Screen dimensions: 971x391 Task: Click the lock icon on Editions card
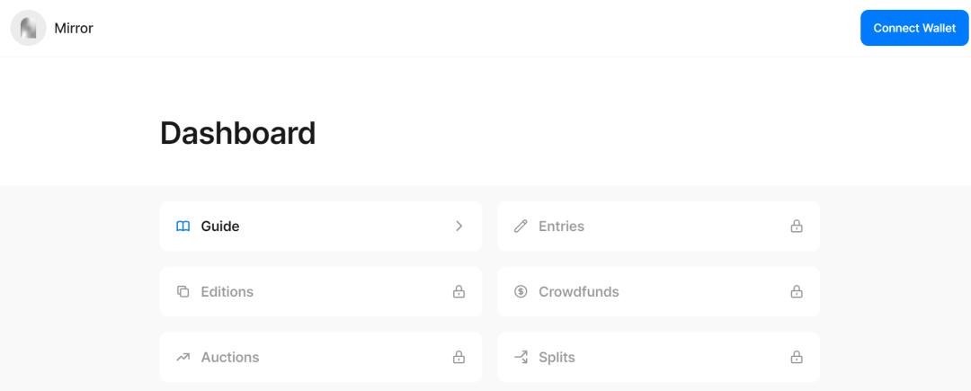pyautogui.click(x=459, y=292)
